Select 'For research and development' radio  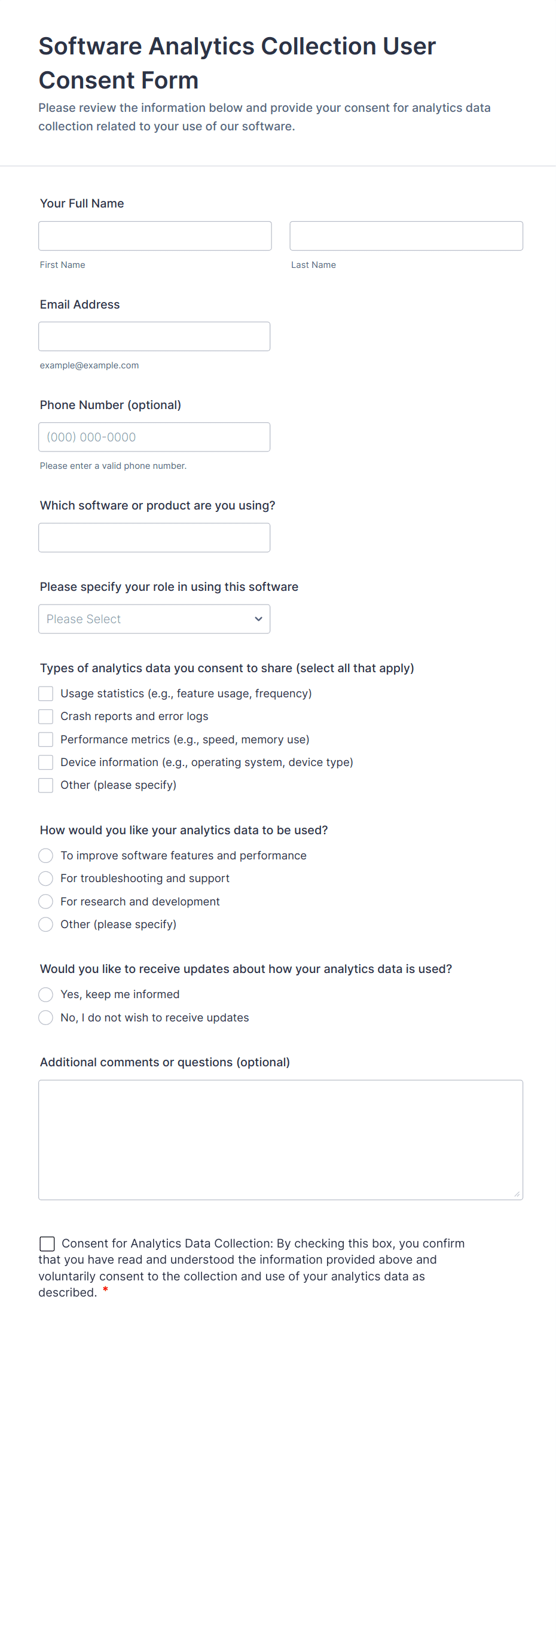pyautogui.click(x=46, y=902)
